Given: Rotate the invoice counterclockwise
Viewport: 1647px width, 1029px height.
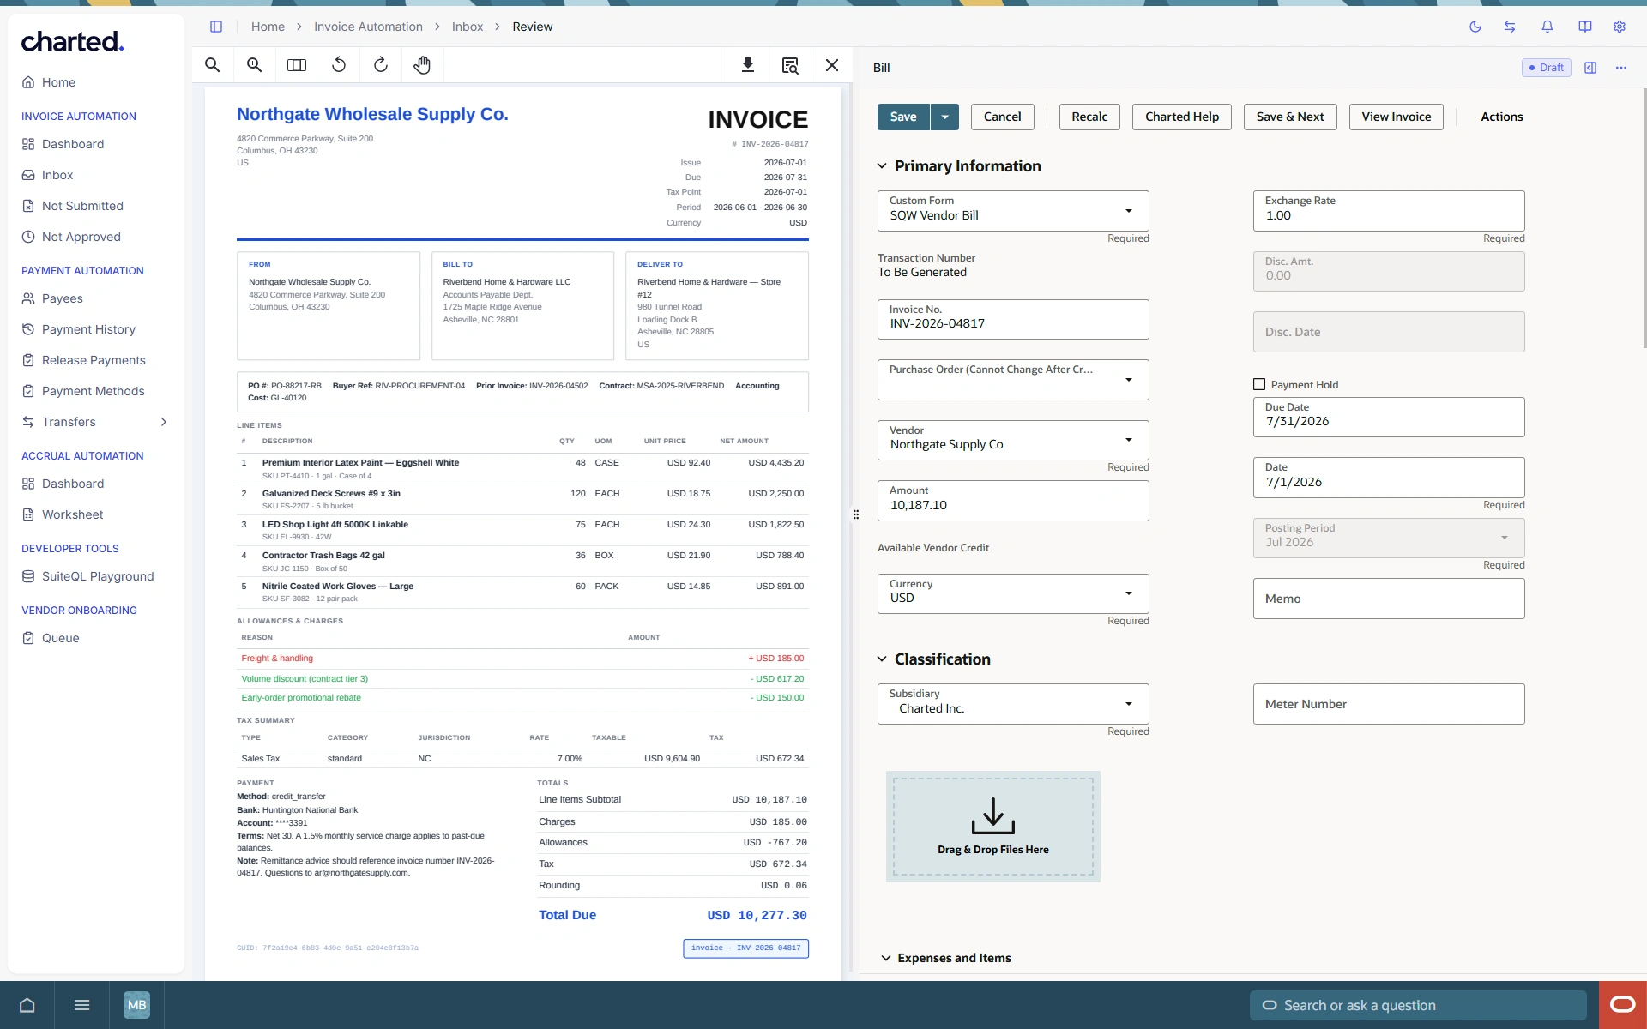Looking at the screenshot, I should (x=339, y=65).
